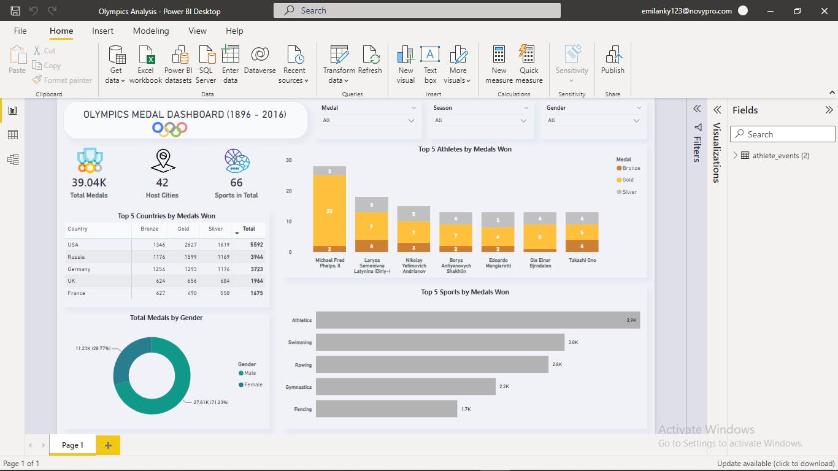Switch to the Modeling ribbon tab
The height and width of the screenshot is (471, 838).
point(151,31)
